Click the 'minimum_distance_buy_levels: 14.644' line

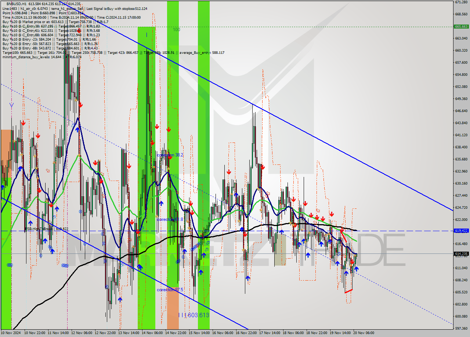tap(42, 57)
